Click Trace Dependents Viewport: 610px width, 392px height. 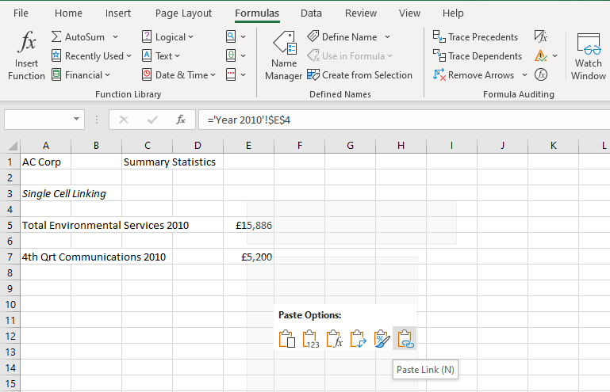tap(477, 56)
